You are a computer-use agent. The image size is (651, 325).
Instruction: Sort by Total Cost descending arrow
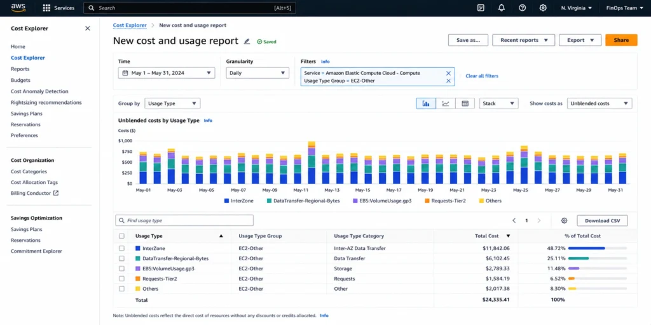tap(508, 236)
